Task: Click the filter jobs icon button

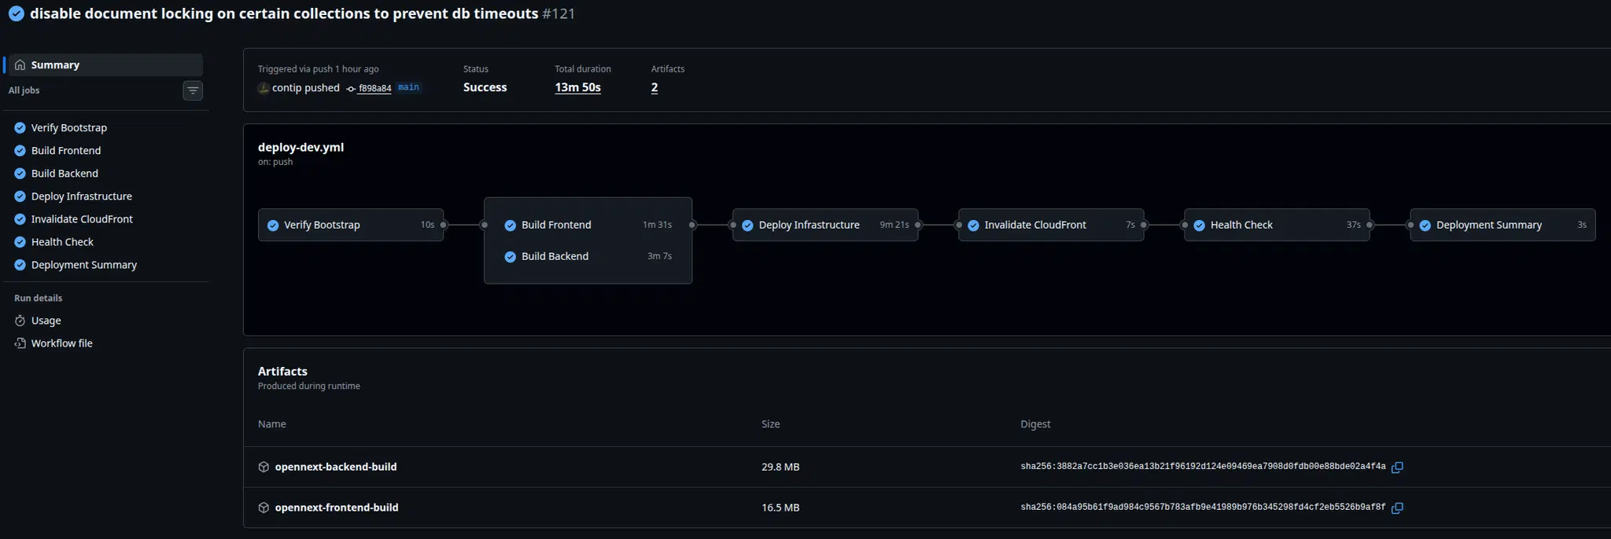Action: pyautogui.click(x=193, y=90)
